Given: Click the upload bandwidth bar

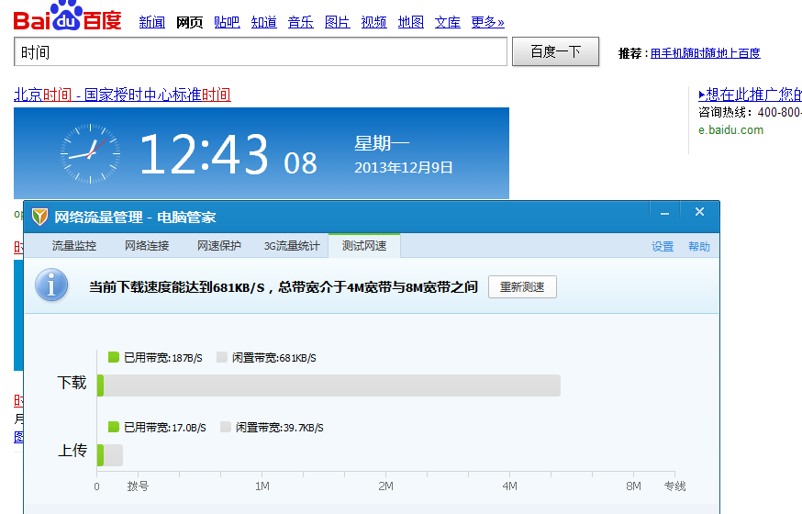Looking at the screenshot, I should [x=110, y=455].
